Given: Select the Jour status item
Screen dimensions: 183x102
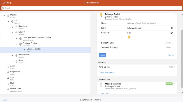Looking at the screenshot, I should (x=45, y=78).
